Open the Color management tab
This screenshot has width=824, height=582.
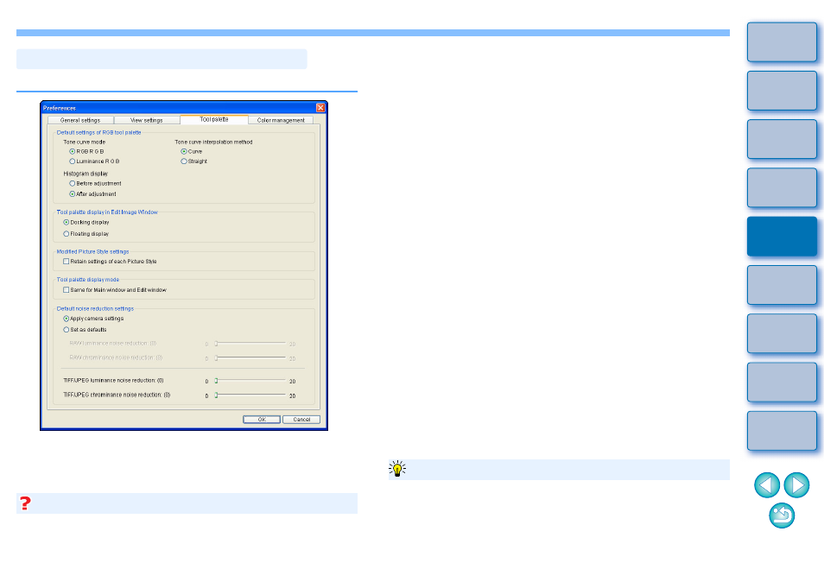pyautogui.click(x=281, y=120)
